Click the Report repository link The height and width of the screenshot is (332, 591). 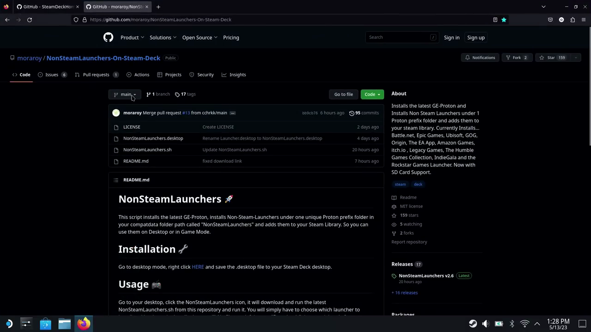409,242
